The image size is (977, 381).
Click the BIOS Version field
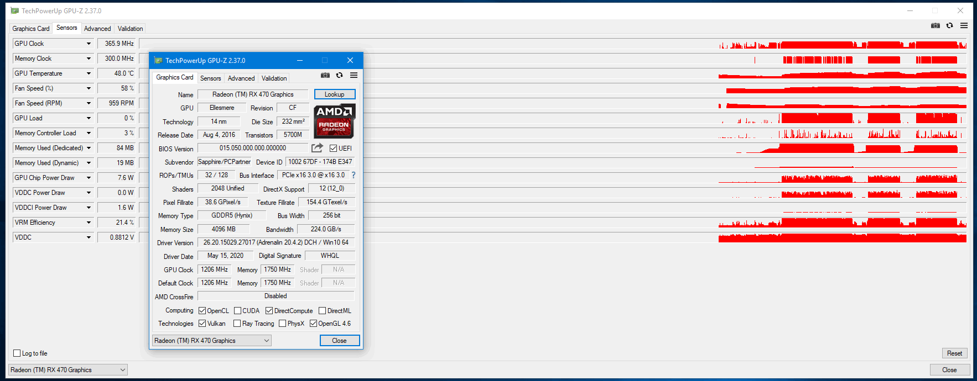click(253, 148)
